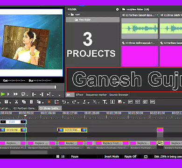Screen dimensions: 182x168
Task: Click Pause status text
Action: [x=75, y=157]
